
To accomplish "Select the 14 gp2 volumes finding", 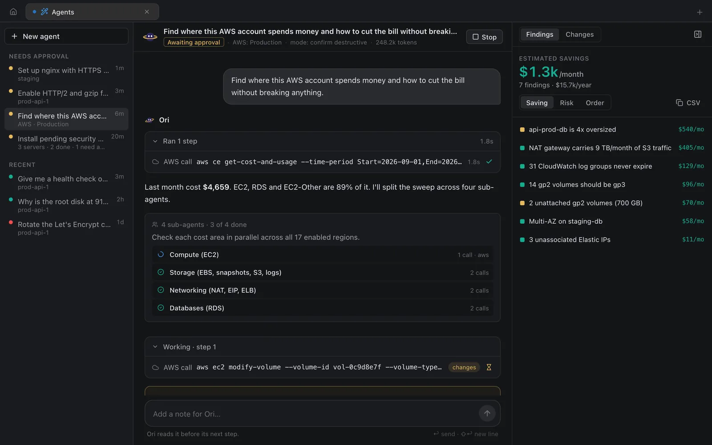I will coord(612,184).
